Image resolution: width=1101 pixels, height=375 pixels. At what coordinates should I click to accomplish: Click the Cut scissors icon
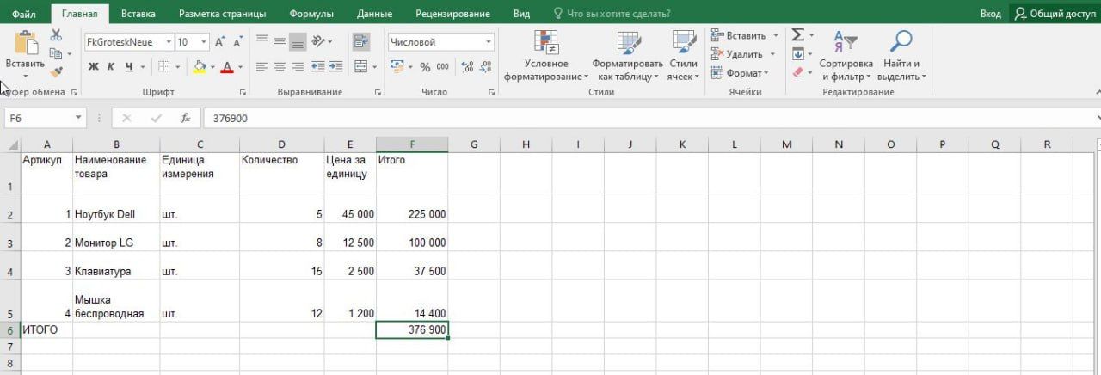click(x=56, y=35)
